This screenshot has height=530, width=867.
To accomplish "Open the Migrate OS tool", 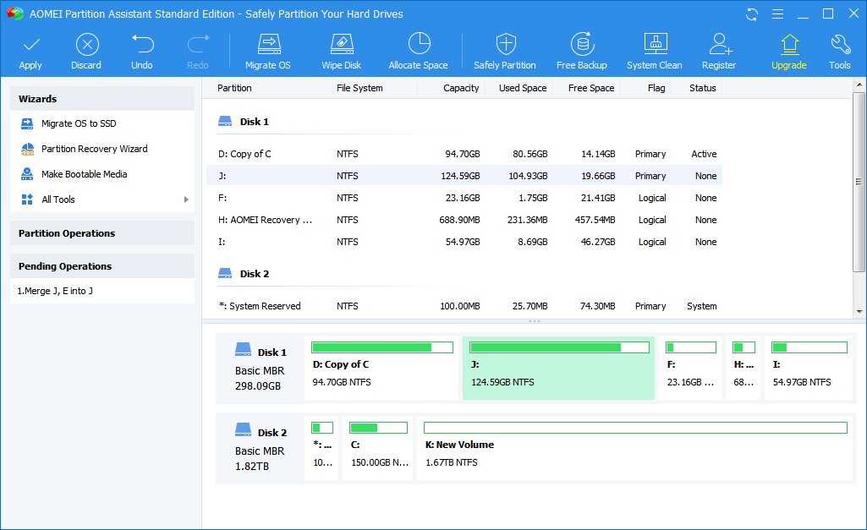I will (268, 53).
